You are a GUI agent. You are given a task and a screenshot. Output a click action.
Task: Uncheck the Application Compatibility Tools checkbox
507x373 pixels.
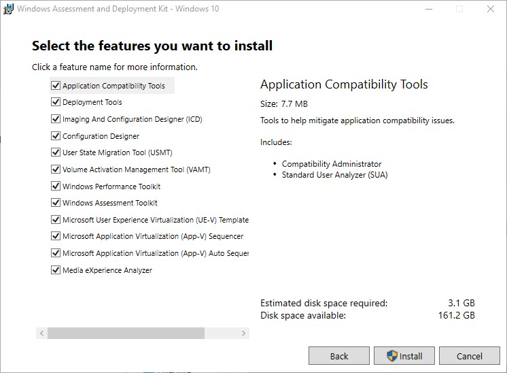pyautogui.click(x=56, y=86)
